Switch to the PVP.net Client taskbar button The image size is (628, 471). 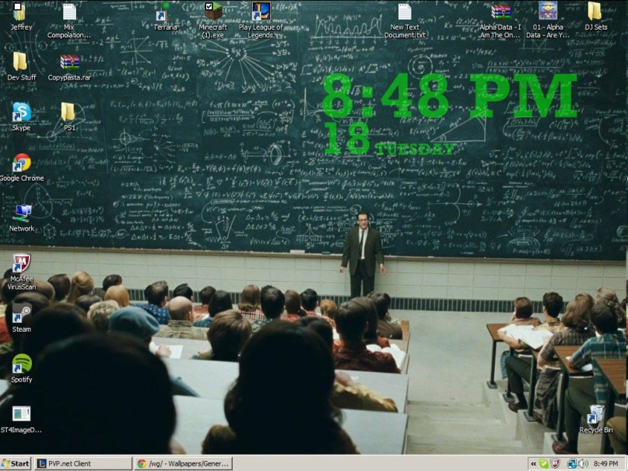pos(83,464)
